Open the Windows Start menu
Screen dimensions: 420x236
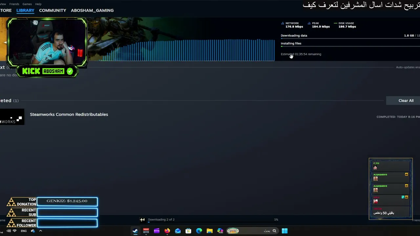coord(284,231)
